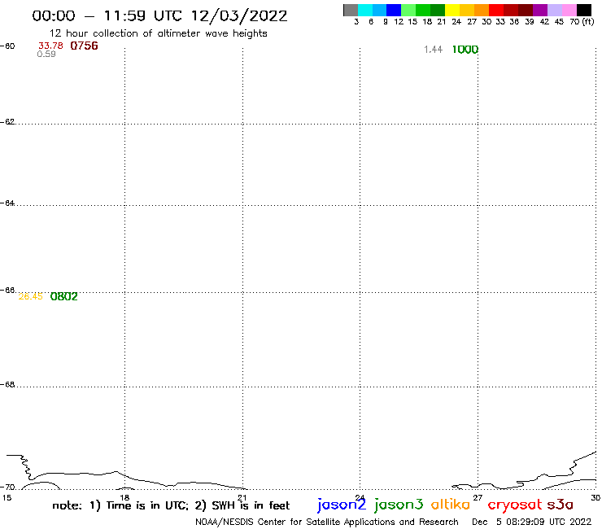Click the gray 0.59 wave value
Viewport: 602px width, 529px height.
[x=46, y=55]
